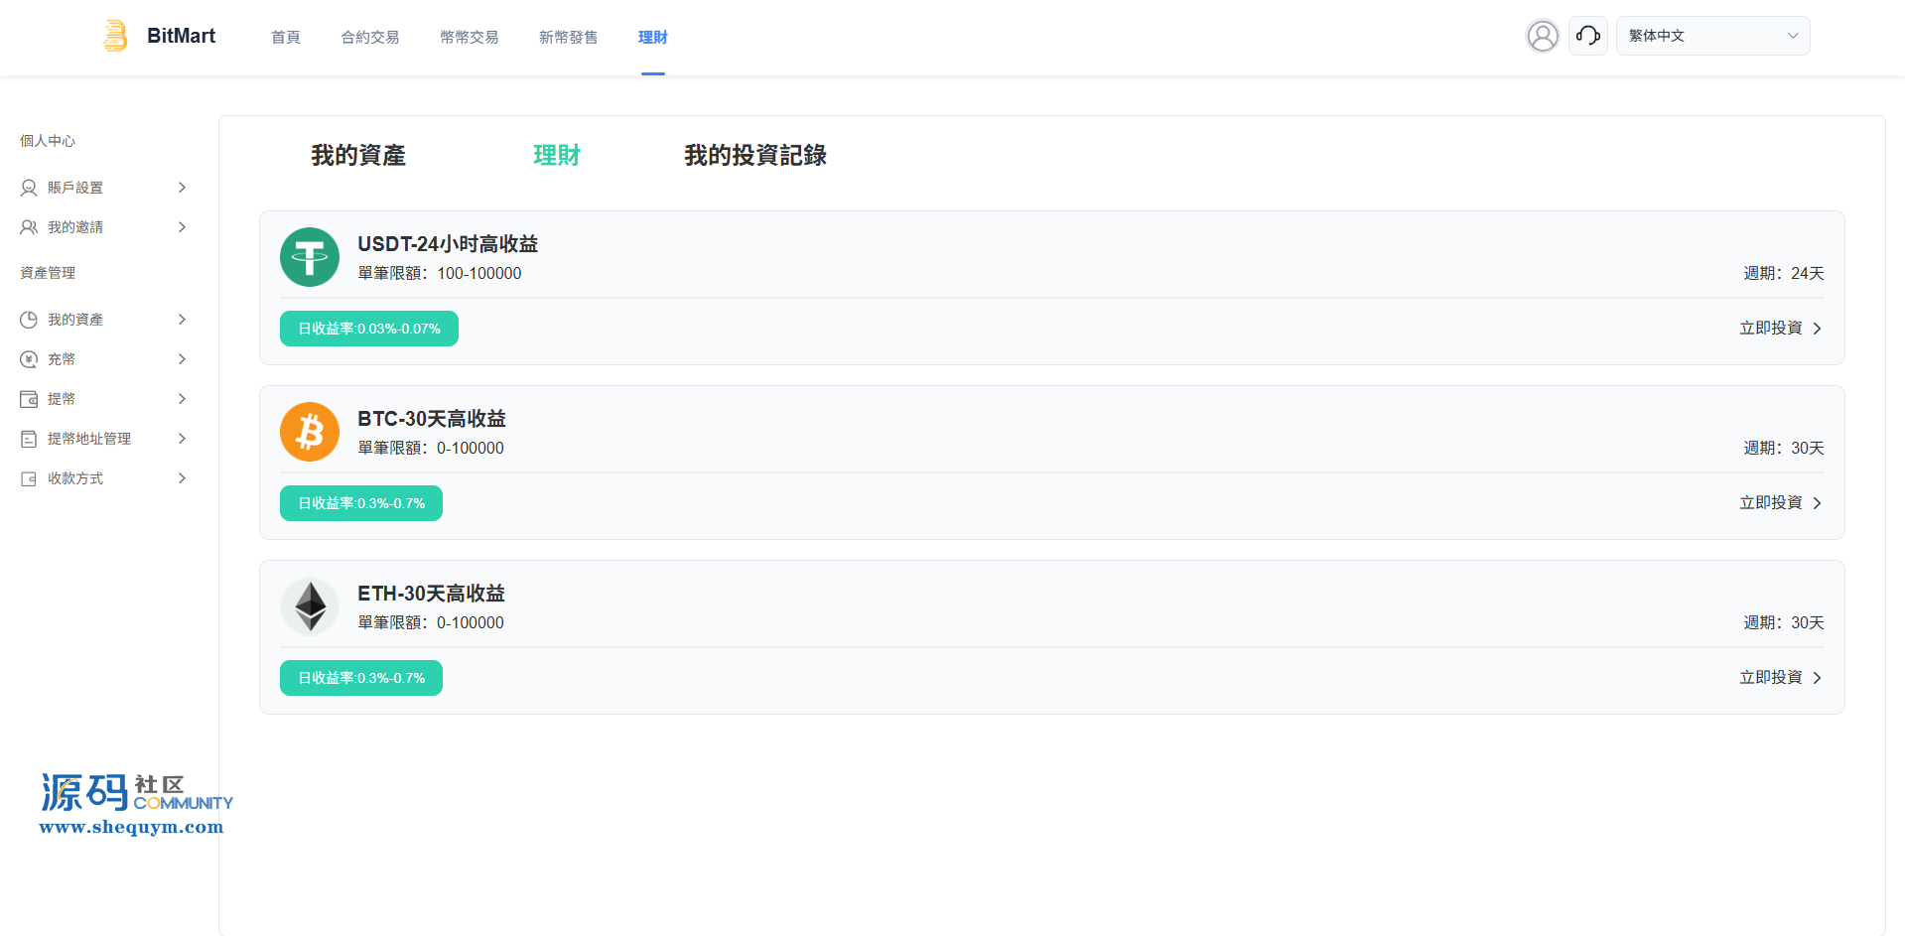Expand the 提幣地址管理 sidebar chevron

(182, 439)
